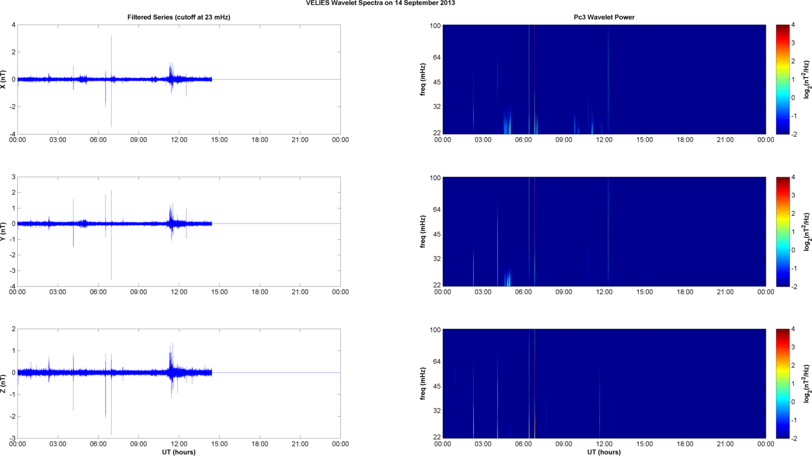Click the 18:00 tick under the middle spectrogram
The width and height of the screenshot is (812, 456).
click(x=685, y=292)
